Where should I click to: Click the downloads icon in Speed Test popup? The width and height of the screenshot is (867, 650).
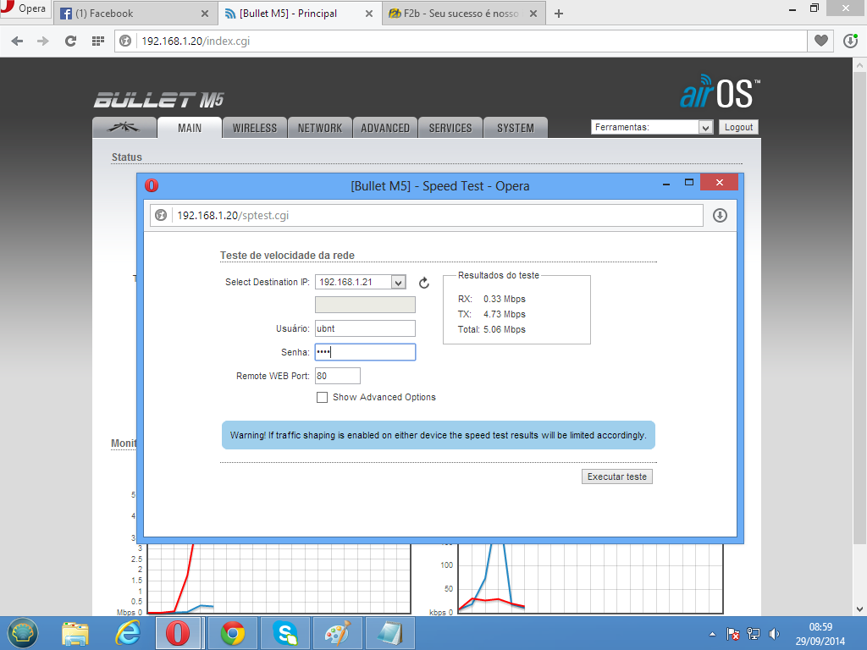coord(720,216)
